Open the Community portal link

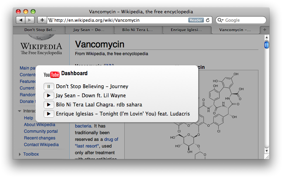pos(41,131)
